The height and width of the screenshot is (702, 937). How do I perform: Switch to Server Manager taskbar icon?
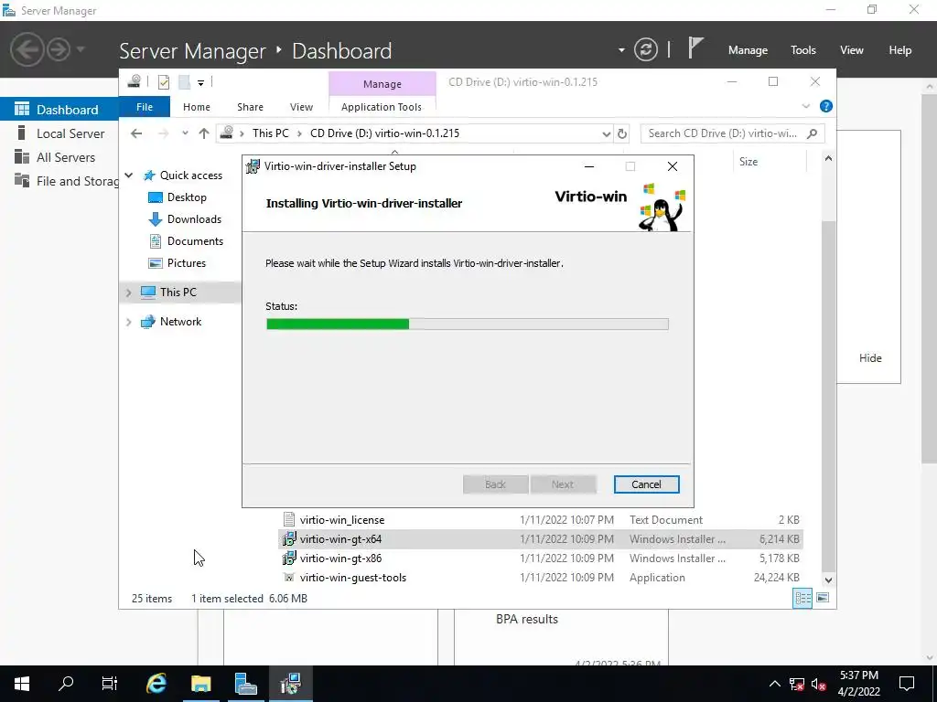(245, 684)
